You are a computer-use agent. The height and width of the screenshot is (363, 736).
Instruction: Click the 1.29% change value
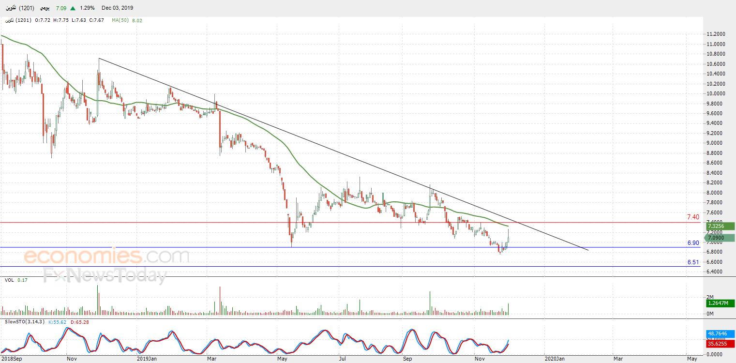(x=87, y=8)
